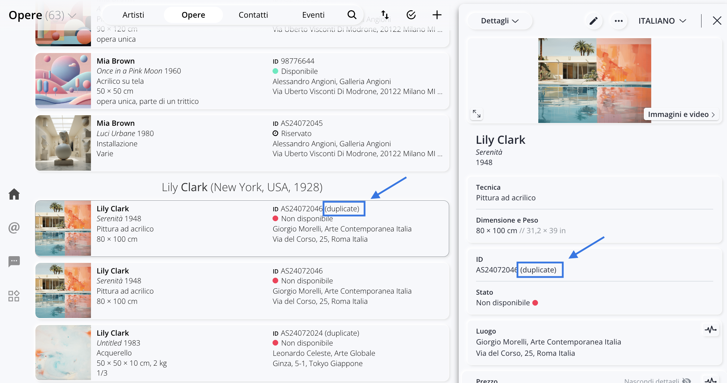Screen dimensions: 727x383
Task: Toggle Nascondi dettagli eye icon
Action: coord(686,380)
